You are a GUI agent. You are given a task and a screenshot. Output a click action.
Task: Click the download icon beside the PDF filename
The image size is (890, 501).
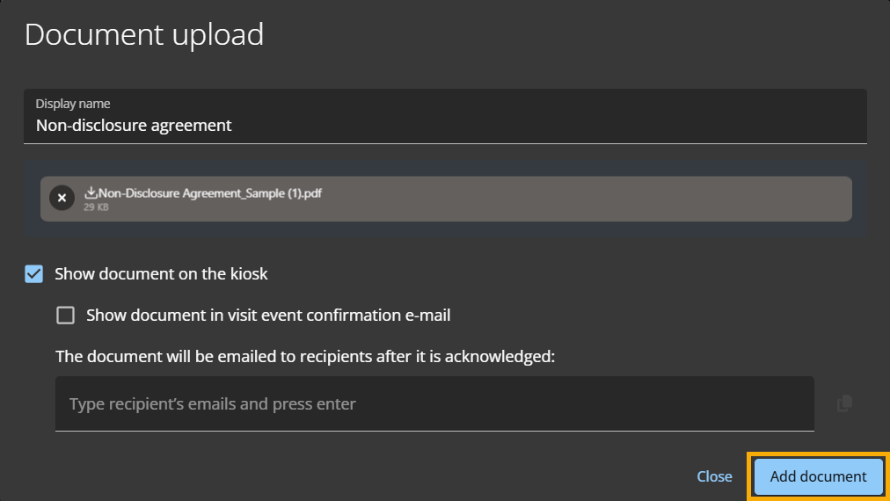pyautogui.click(x=91, y=192)
